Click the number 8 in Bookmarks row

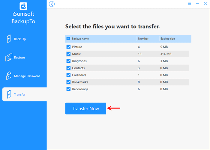pos(139,82)
